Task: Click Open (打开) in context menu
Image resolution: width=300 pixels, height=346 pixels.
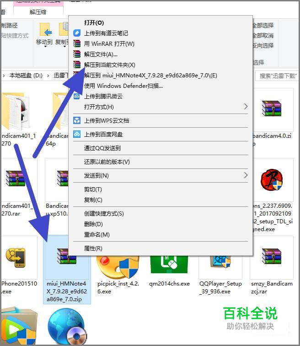Action: pos(94,23)
